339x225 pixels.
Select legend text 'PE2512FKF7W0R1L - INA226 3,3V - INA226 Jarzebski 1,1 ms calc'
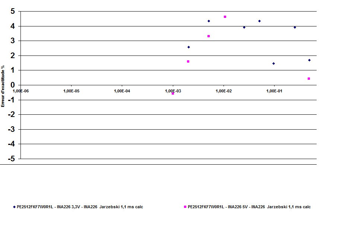coord(80,207)
